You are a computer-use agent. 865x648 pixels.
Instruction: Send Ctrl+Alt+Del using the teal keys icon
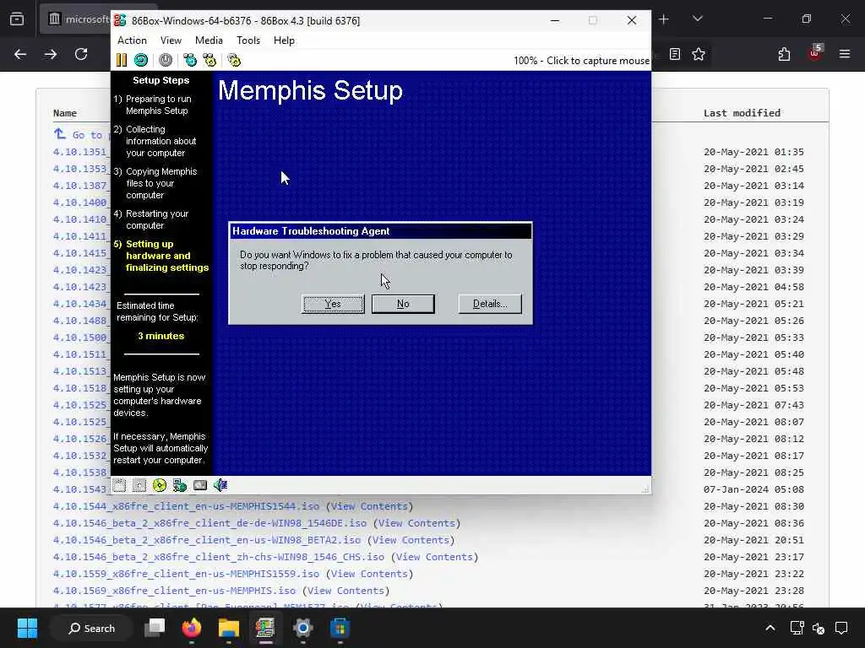(x=190, y=60)
